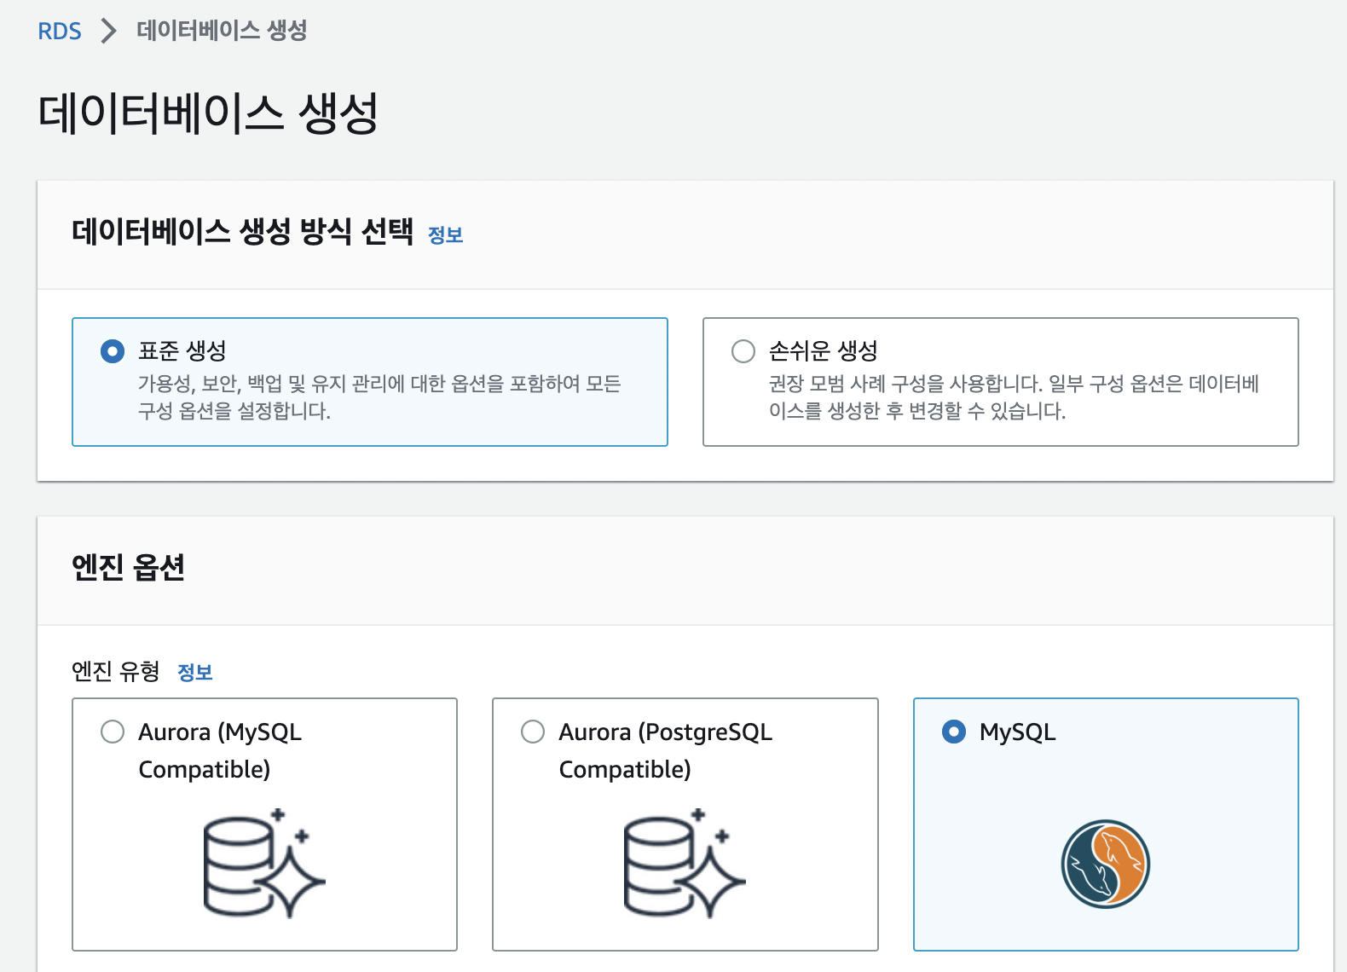Select the MySQL engine radio button

point(954,732)
